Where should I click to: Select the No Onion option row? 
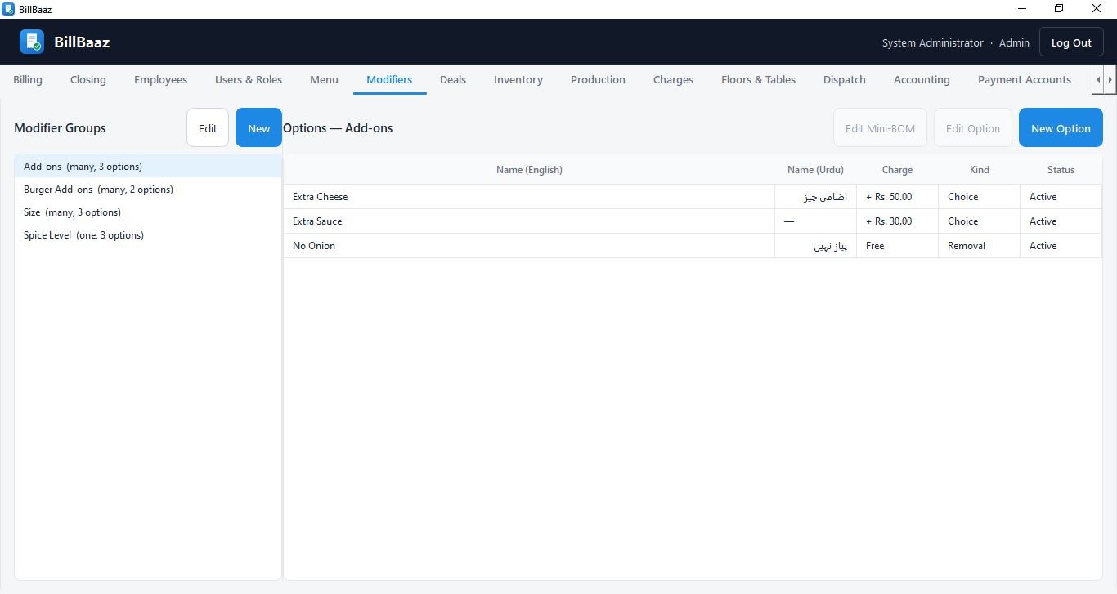(x=693, y=245)
